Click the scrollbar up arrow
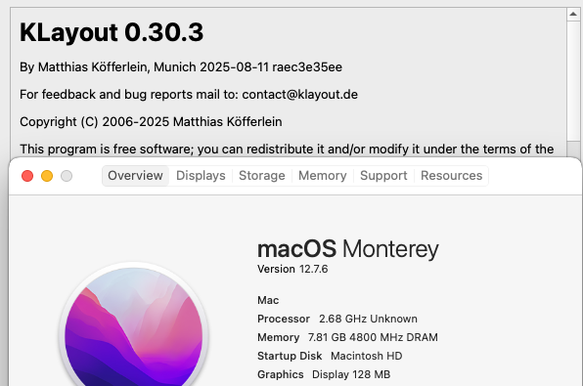The width and height of the screenshot is (583, 386). tap(573, 14)
